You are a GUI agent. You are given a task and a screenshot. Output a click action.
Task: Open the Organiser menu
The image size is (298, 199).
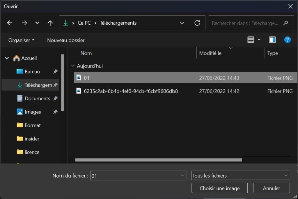21,40
